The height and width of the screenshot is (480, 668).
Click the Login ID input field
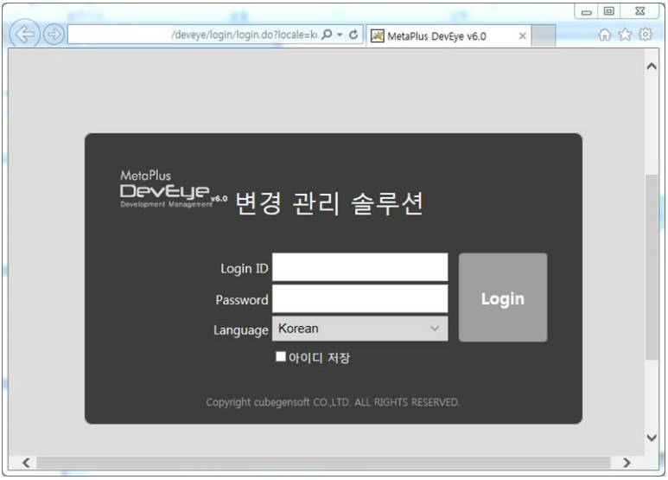tap(360, 267)
